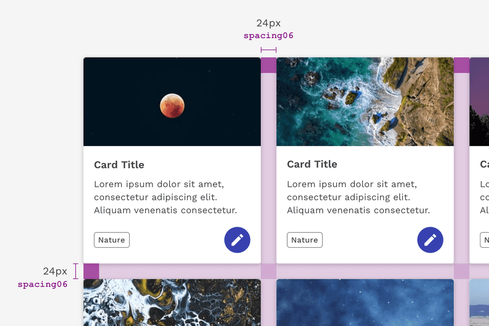The height and width of the screenshot is (326, 489).
Task: Click the spacing06 label left of the bottom row
Action: tap(43, 284)
